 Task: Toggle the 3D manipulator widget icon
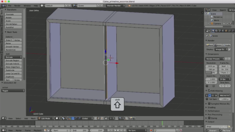[69, 118]
